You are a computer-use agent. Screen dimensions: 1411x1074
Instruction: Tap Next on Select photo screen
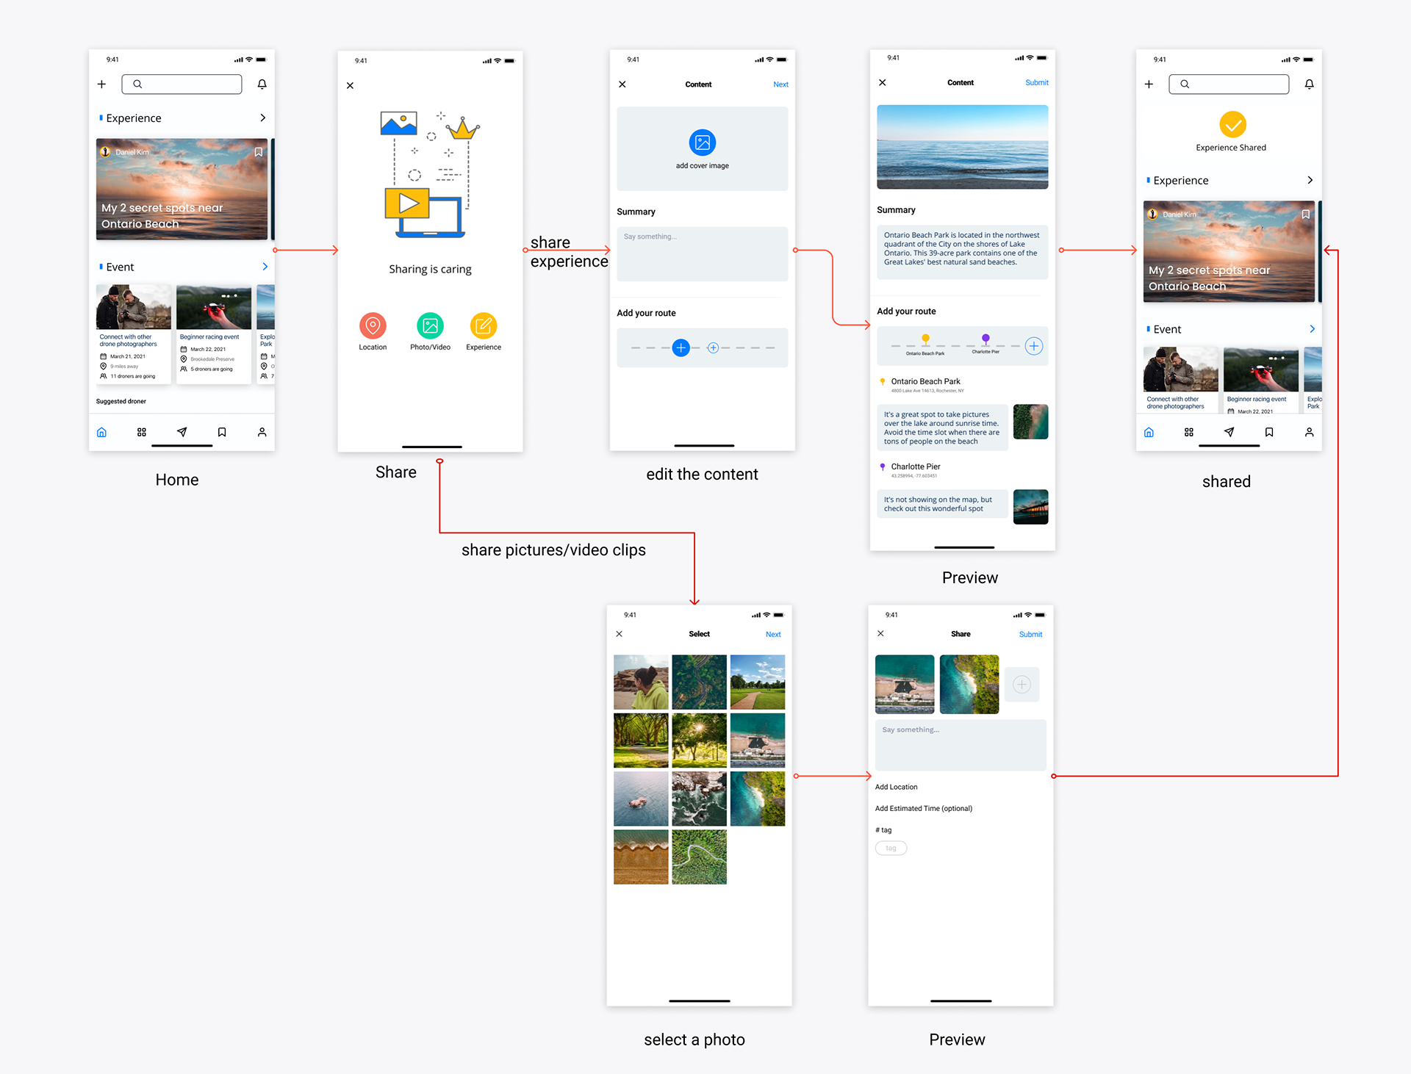click(x=773, y=634)
